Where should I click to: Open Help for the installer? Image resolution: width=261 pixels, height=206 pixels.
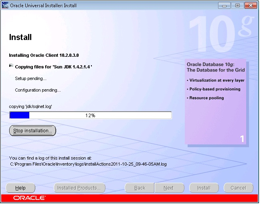tap(20, 188)
